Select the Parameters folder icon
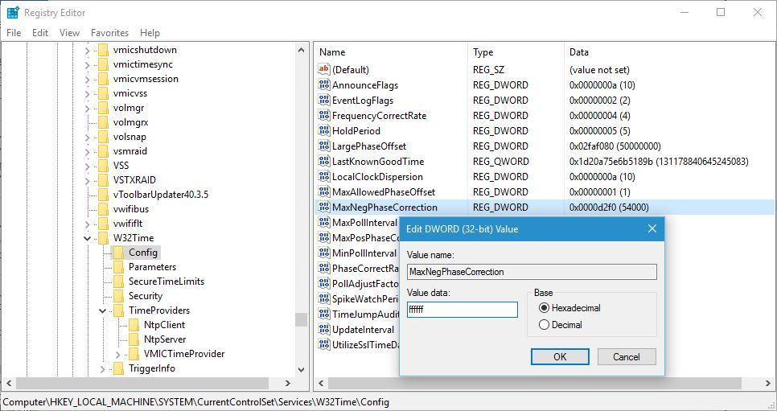 [118, 267]
